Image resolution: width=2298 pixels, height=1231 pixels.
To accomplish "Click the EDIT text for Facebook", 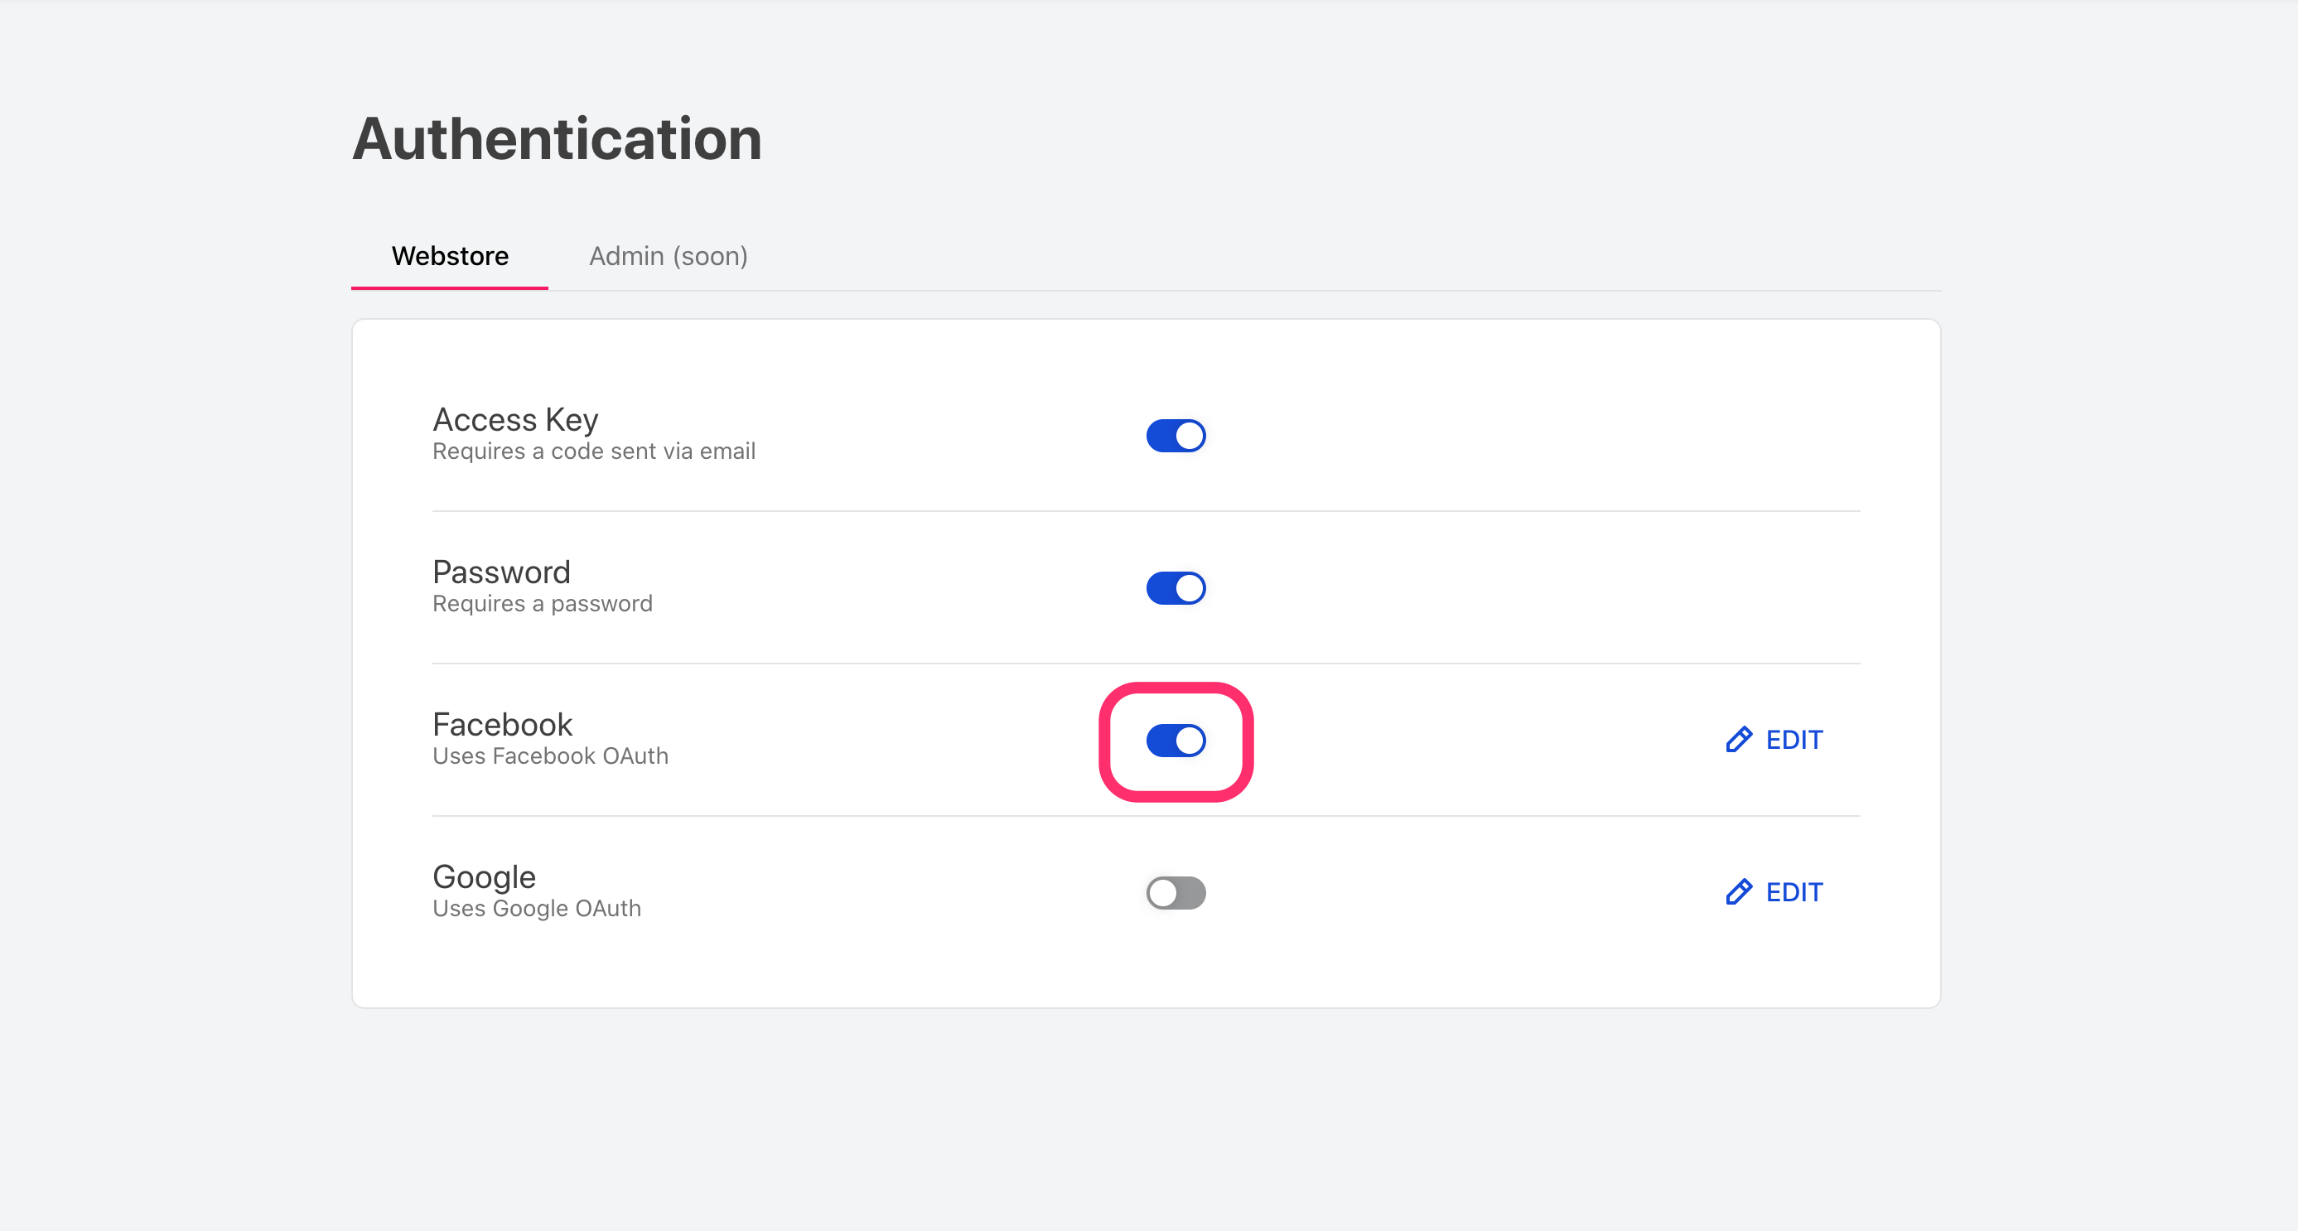I will (1794, 740).
